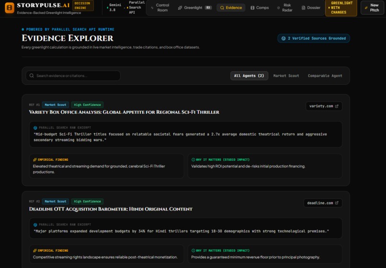Click the Sci-Fi Thriller 2.7x return excerpt quote
Viewport: 386px width, 268px height.
[x=180, y=137]
